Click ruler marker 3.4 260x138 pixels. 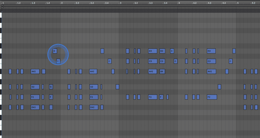[165, 3]
